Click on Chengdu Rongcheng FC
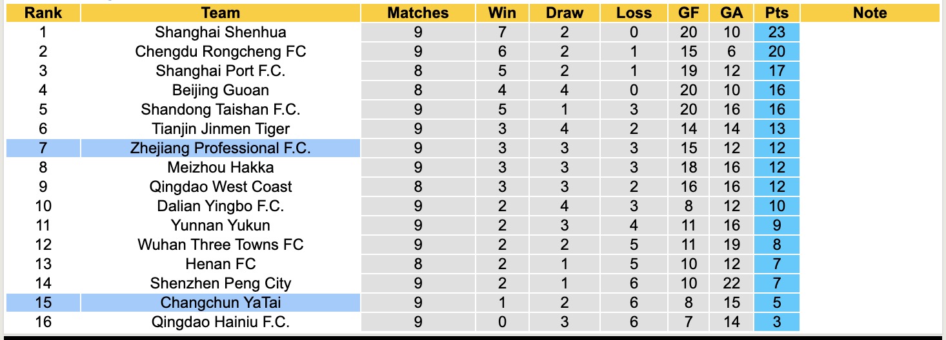Image resolution: width=946 pixels, height=340 pixels. [221, 52]
